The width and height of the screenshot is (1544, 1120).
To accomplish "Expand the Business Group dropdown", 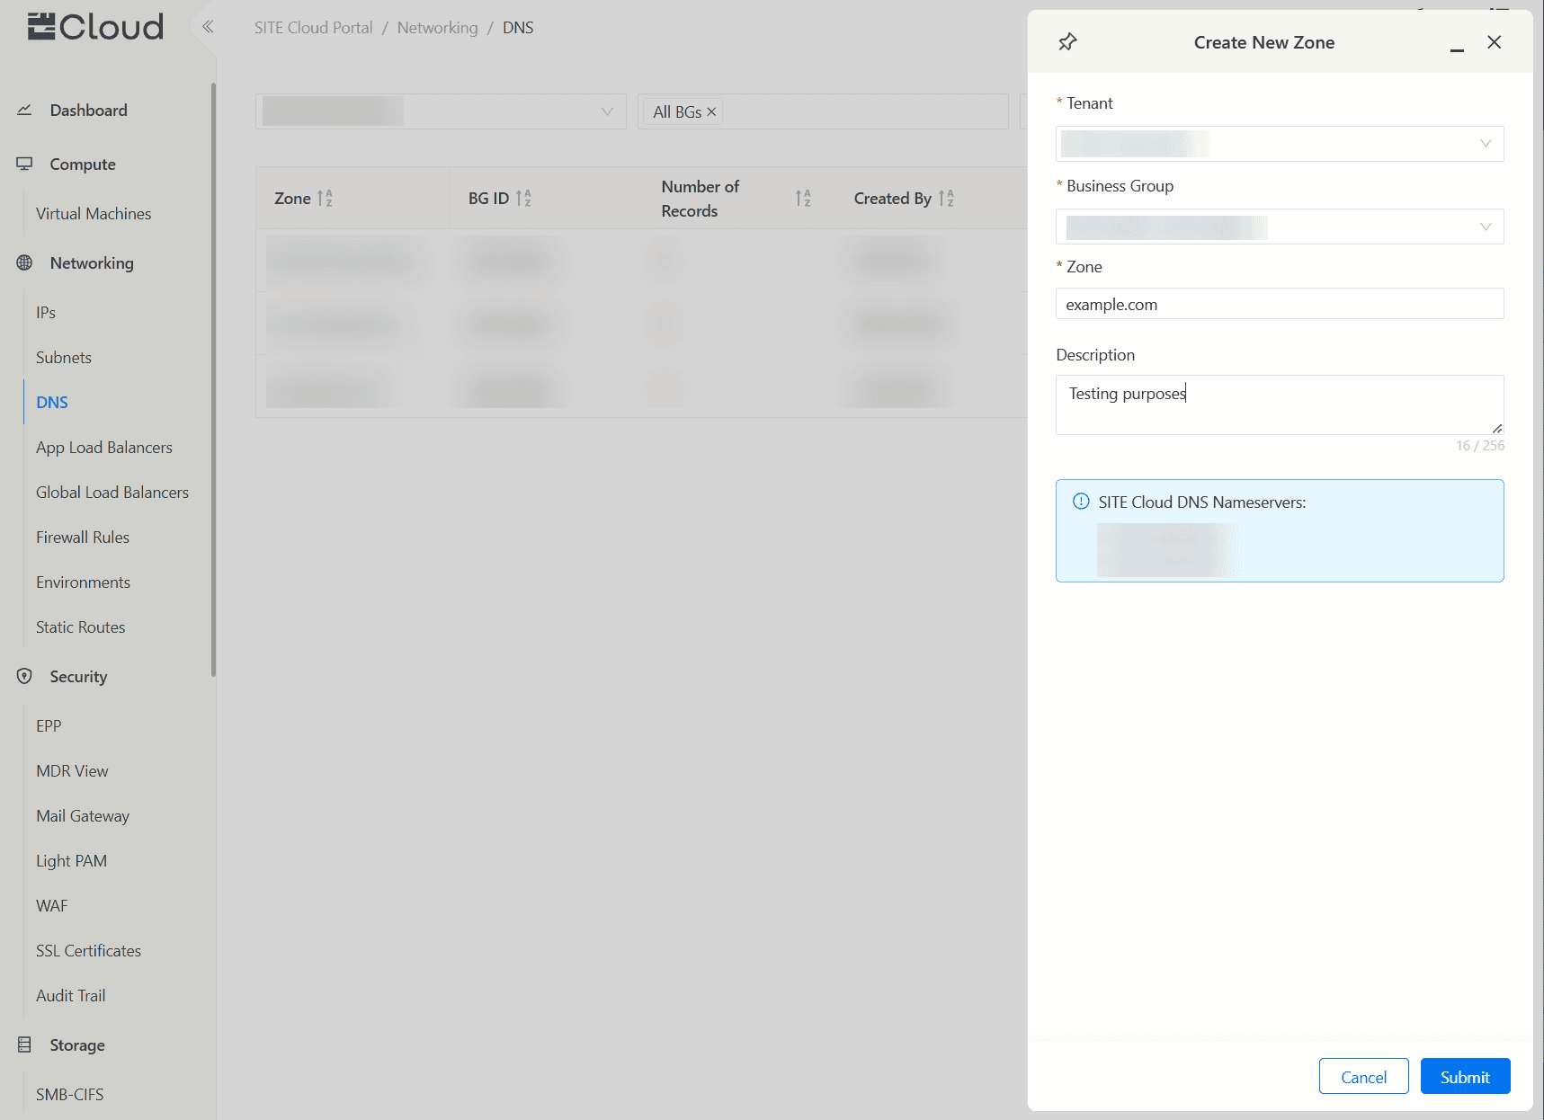I will coord(1279,227).
